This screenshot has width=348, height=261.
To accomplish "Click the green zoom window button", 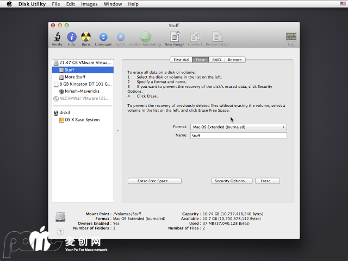I will click(x=66, y=26).
